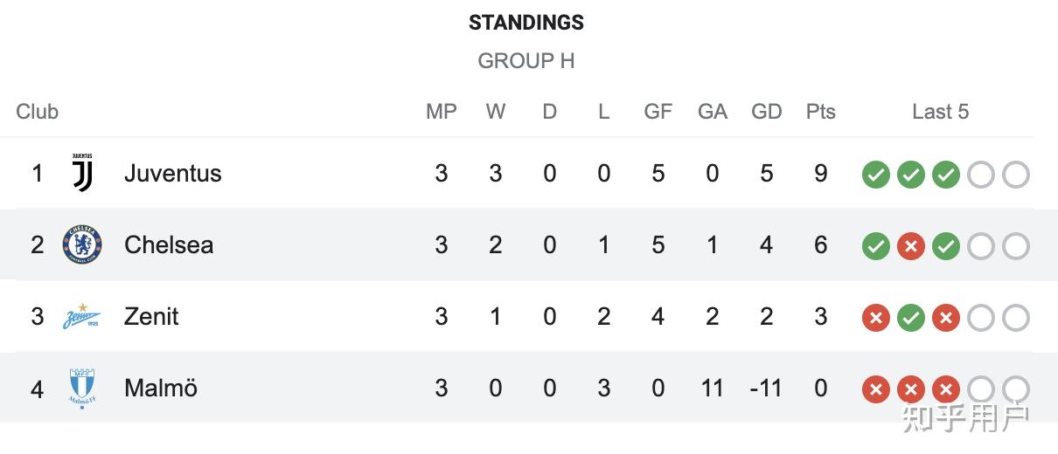Click the Malmö club crest icon

coord(82,388)
